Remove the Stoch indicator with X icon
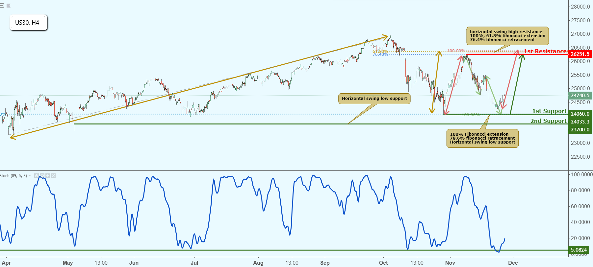The height and width of the screenshot is (267, 593). pos(53,176)
